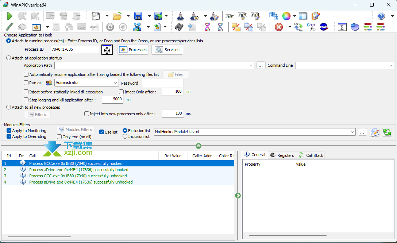Image resolution: width=397 pixels, height=243 pixels.
Task: Browse for Application Path with ellipsis button
Action: coord(261,66)
